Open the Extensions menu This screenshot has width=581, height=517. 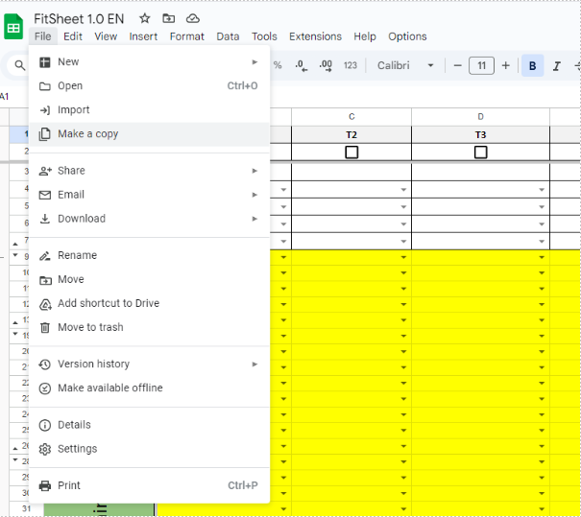(x=315, y=36)
